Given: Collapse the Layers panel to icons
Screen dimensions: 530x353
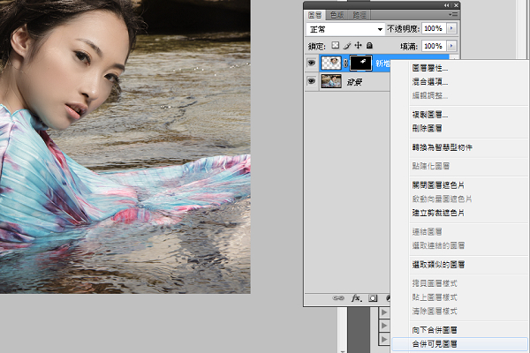Looking at the screenshot, I should click(x=447, y=5).
